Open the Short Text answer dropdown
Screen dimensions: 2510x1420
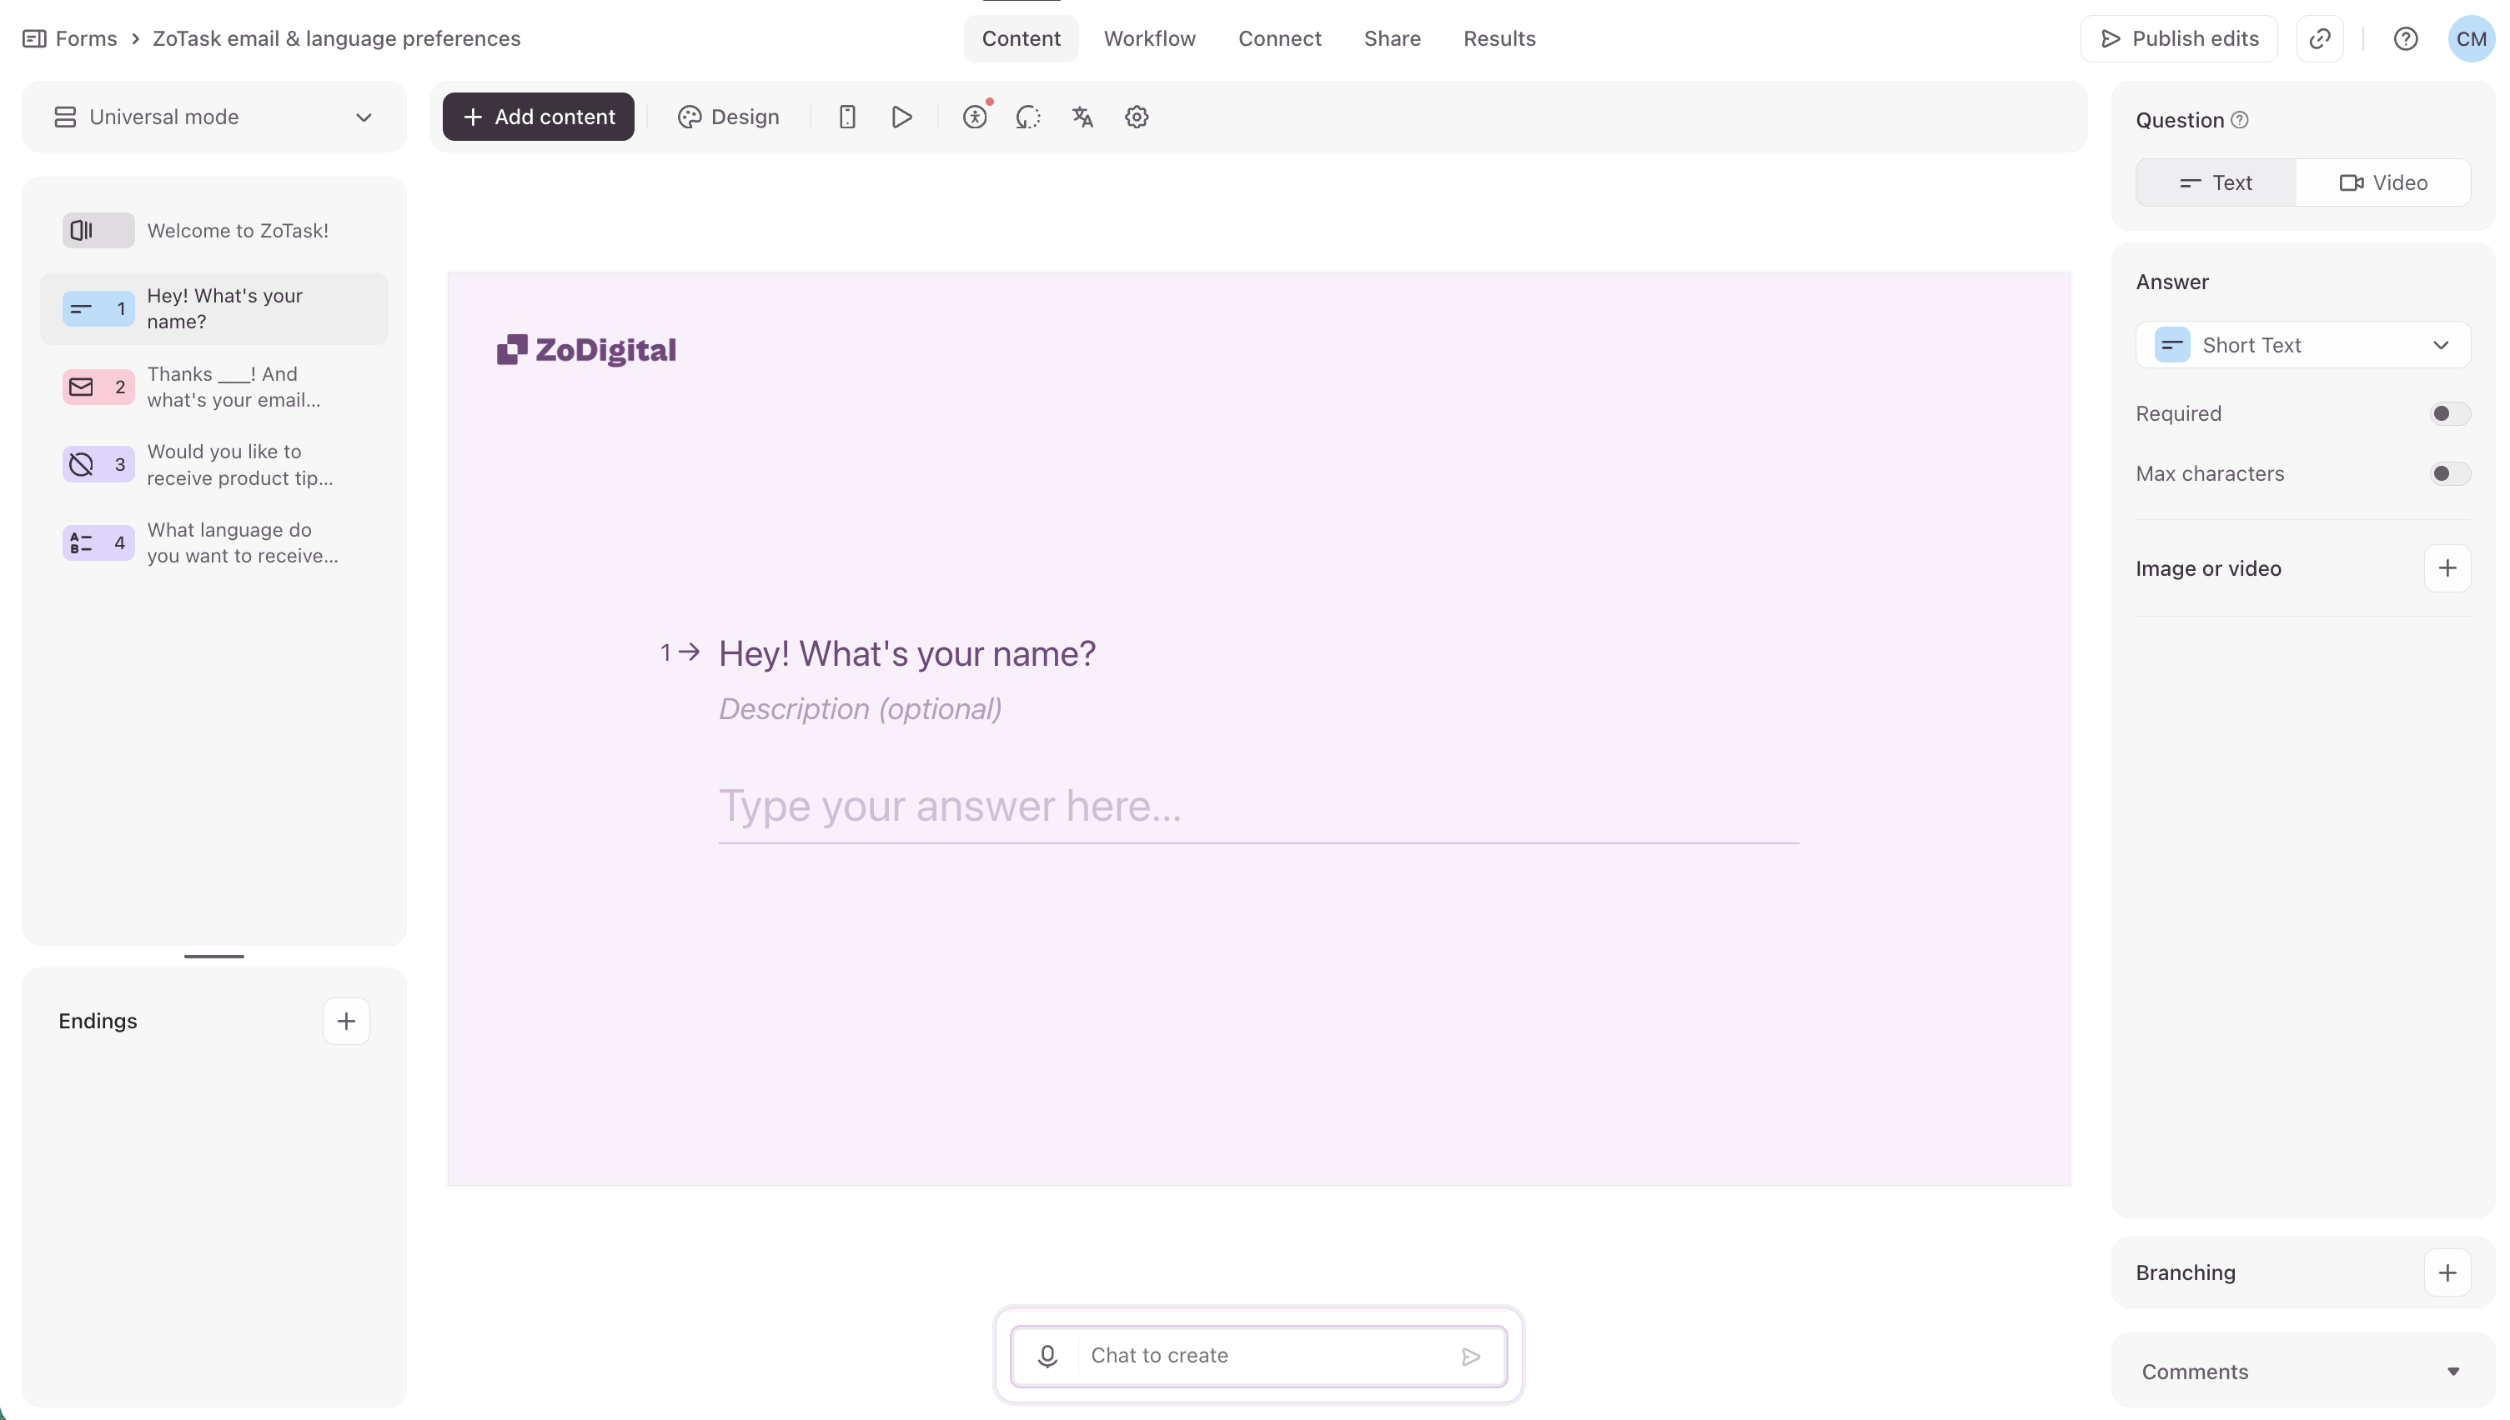(2302, 345)
